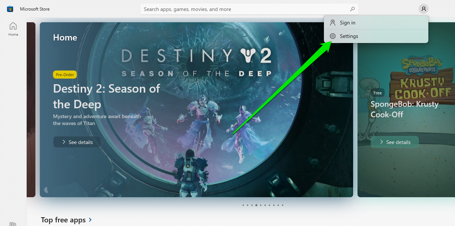Open the Library icon in sidebar
The height and width of the screenshot is (226, 455).
pos(13,223)
